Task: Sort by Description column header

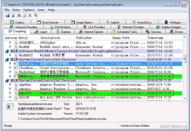Action: 57,38
